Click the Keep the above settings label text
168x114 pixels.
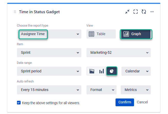coord(51,103)
